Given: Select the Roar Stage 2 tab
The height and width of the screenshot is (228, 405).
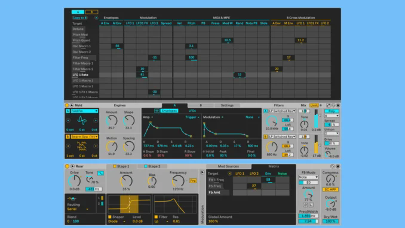Looking at the screenshot, I should (x=152, y=166).
